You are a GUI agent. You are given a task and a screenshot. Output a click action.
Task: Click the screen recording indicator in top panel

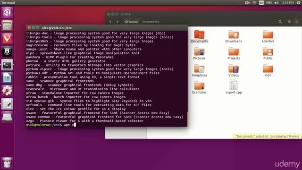(x=247, y=3)
